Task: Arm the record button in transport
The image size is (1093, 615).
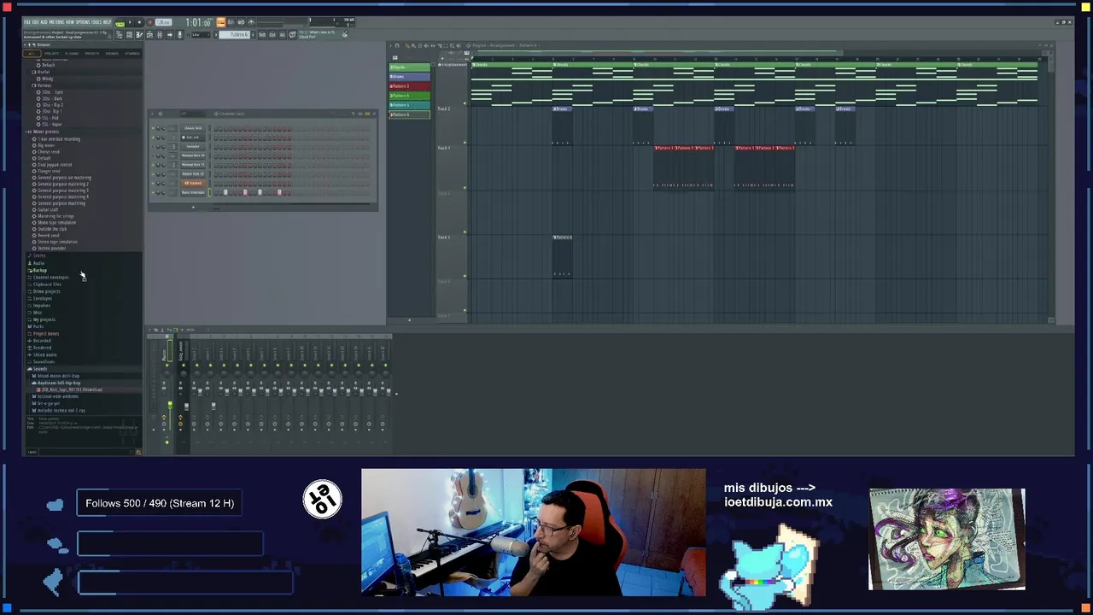Action: tap(150, 22)
